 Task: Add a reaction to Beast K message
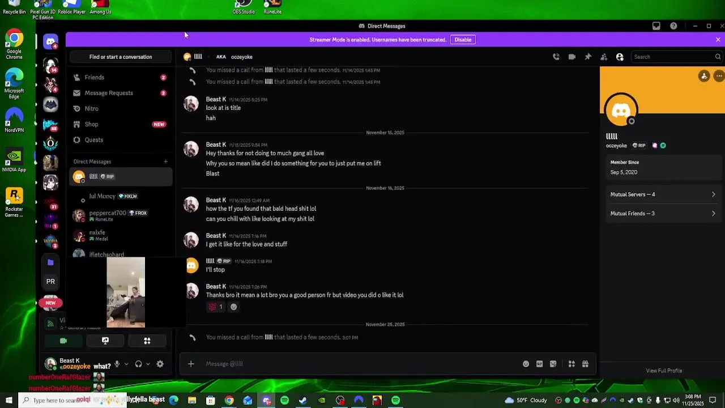(x=233, y=307)
